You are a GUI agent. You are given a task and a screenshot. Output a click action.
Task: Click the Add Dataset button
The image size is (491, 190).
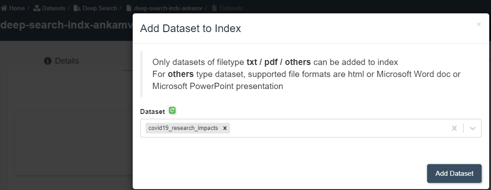pyautogui.click(x=454, y=174)
